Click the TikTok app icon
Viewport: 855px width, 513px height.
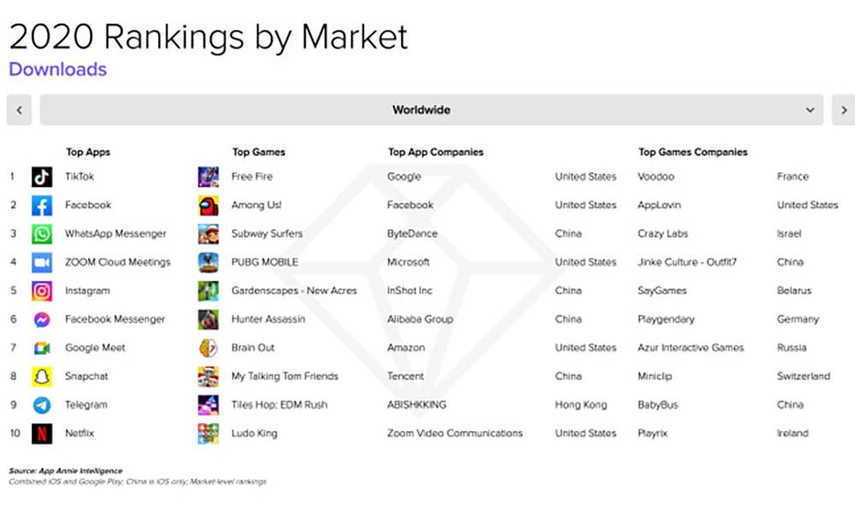[42, 177]
